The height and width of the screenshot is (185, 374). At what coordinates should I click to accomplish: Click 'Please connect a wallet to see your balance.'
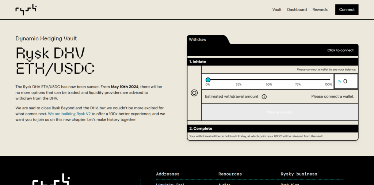pyautogui.click(x=326, y=70)
